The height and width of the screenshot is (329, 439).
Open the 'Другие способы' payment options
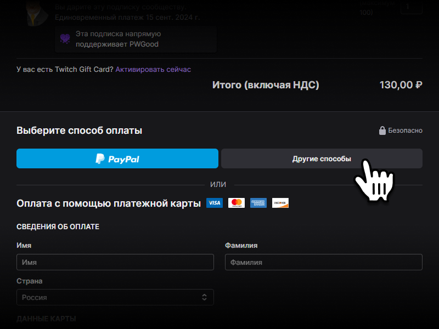click(322, 158)
